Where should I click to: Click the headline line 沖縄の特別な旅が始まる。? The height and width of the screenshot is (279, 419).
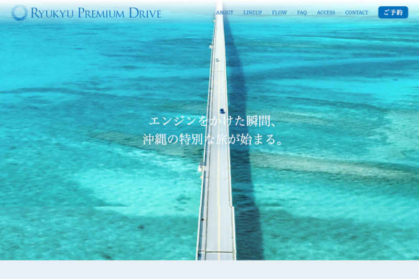(214, 140)
